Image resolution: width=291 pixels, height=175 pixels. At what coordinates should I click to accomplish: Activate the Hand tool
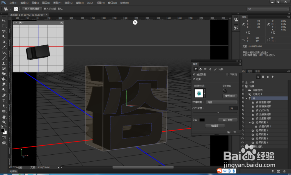coord(4,117)
